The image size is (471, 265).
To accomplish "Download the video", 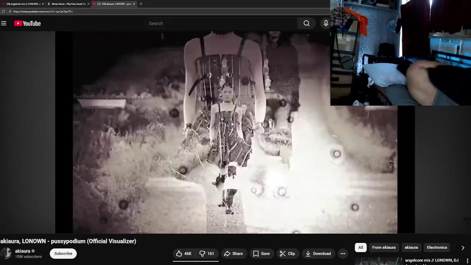I will [318, 254].
